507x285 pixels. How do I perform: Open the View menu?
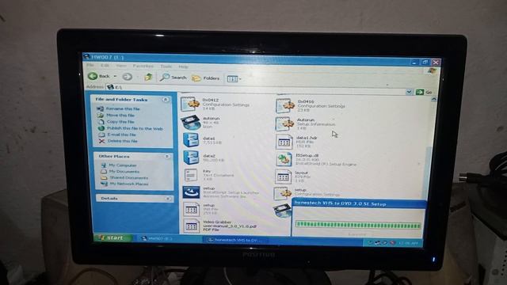pyautogui.click(x=121, y=66)
